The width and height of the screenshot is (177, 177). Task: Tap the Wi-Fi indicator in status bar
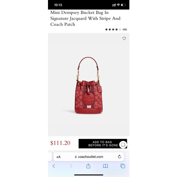pos(118,5)
